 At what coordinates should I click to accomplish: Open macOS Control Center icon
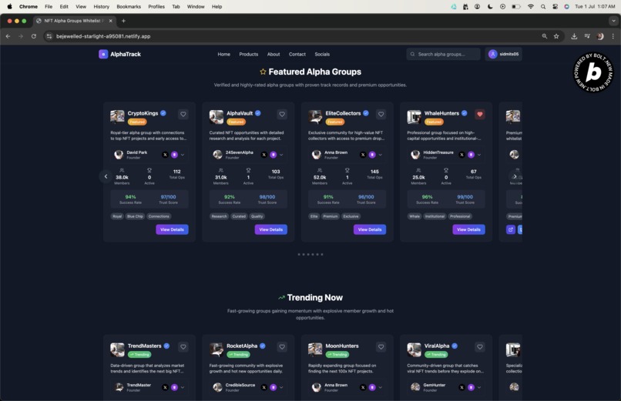coord(556,7)
